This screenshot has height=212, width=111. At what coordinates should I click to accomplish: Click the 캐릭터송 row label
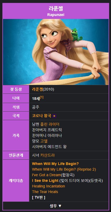16,181
